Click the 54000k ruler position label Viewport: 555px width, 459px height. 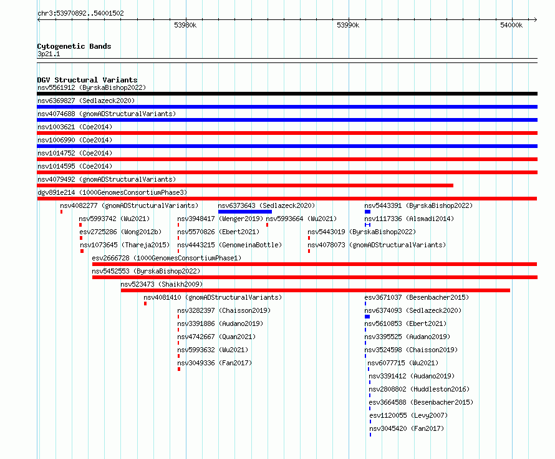click(x=511, y=25)
